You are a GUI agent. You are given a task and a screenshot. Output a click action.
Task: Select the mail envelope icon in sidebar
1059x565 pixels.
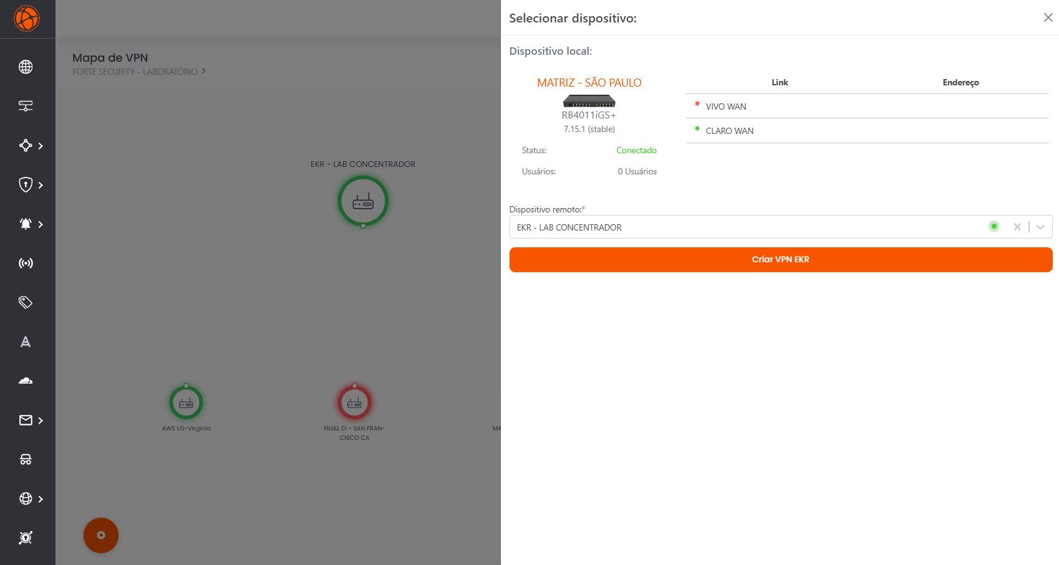pos(26,420)
